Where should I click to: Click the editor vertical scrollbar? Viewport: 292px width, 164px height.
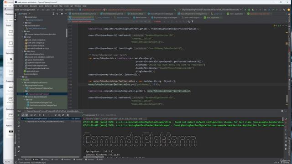pos(287,98)
